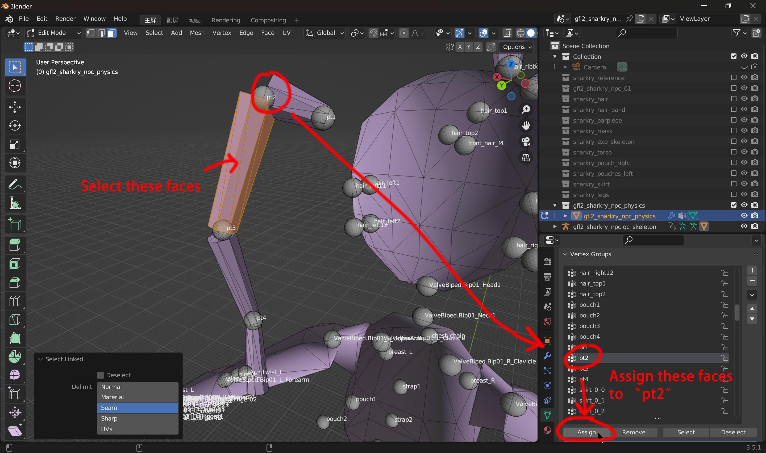Collapse the Vertex Groups panel
This screenshot has width=766, height=453.
[x=565, y=254]
